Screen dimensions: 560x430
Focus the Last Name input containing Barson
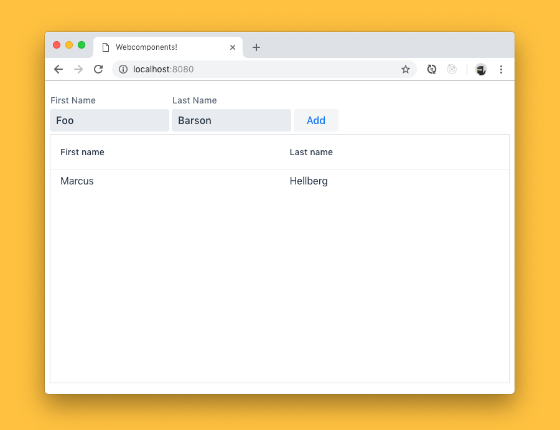(231, 120)
